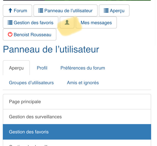Open Mes messages
Viewport: 157px width, 146px height.
(x=96, y=22)
